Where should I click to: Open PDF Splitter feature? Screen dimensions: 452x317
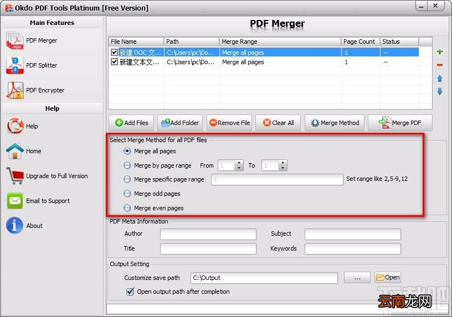[32, 65]
